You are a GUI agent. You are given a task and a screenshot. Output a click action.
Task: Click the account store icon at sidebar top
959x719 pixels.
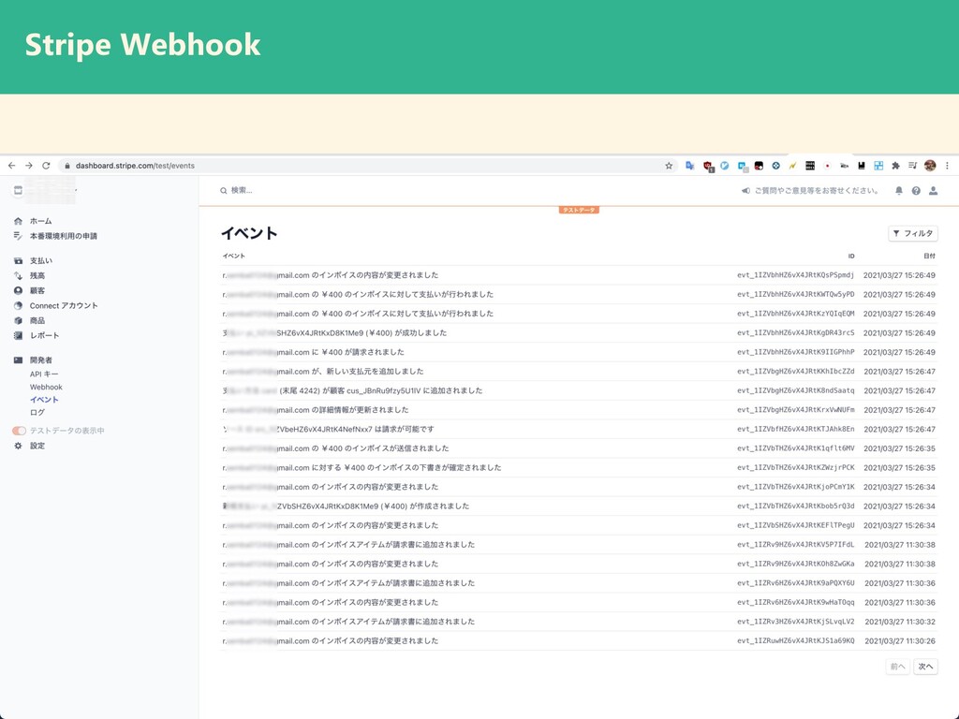(18, 191)
